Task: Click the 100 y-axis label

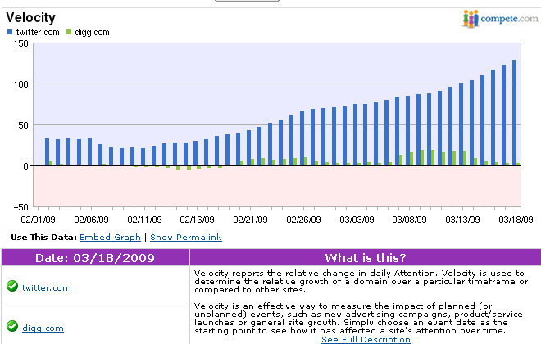Action: pyautogui.click(x=21, y=84)
